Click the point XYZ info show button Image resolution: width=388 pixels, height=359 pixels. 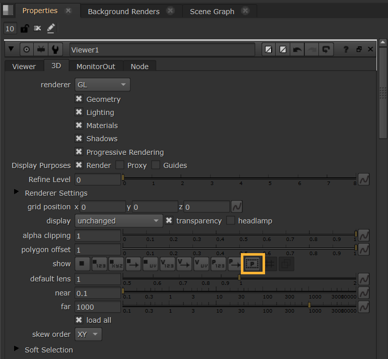(x=116, y=264)
